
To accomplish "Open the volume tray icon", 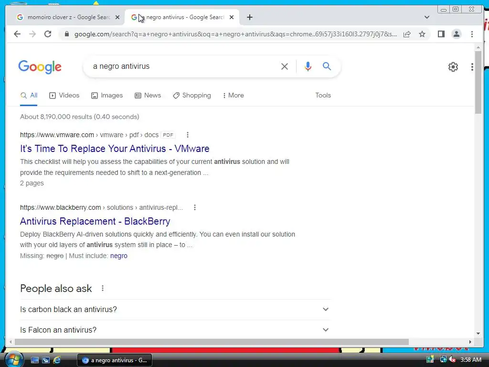I will click(452, 359).
